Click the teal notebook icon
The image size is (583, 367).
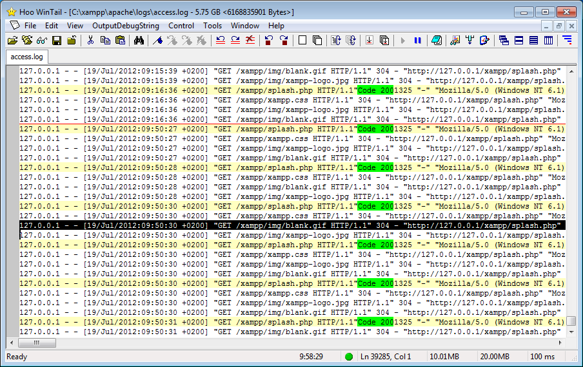(437, 40)
